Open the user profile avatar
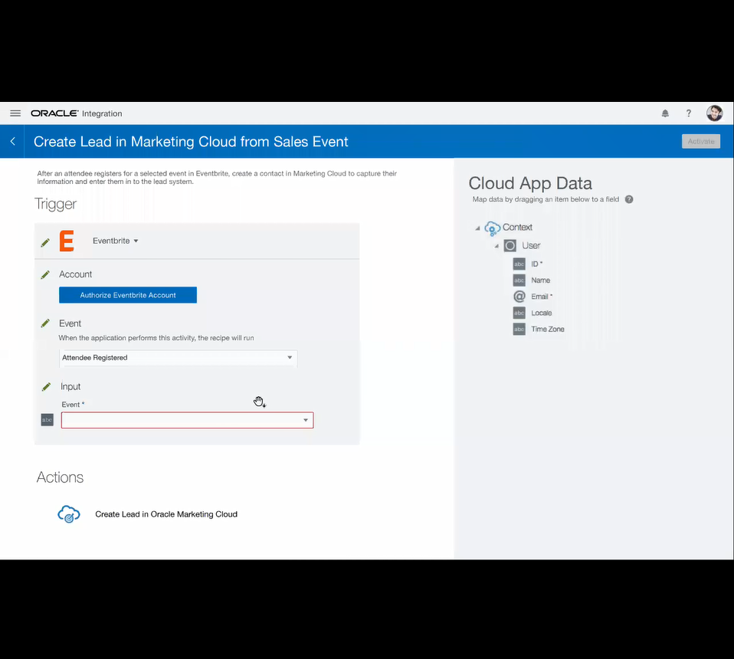 point(714,113)
